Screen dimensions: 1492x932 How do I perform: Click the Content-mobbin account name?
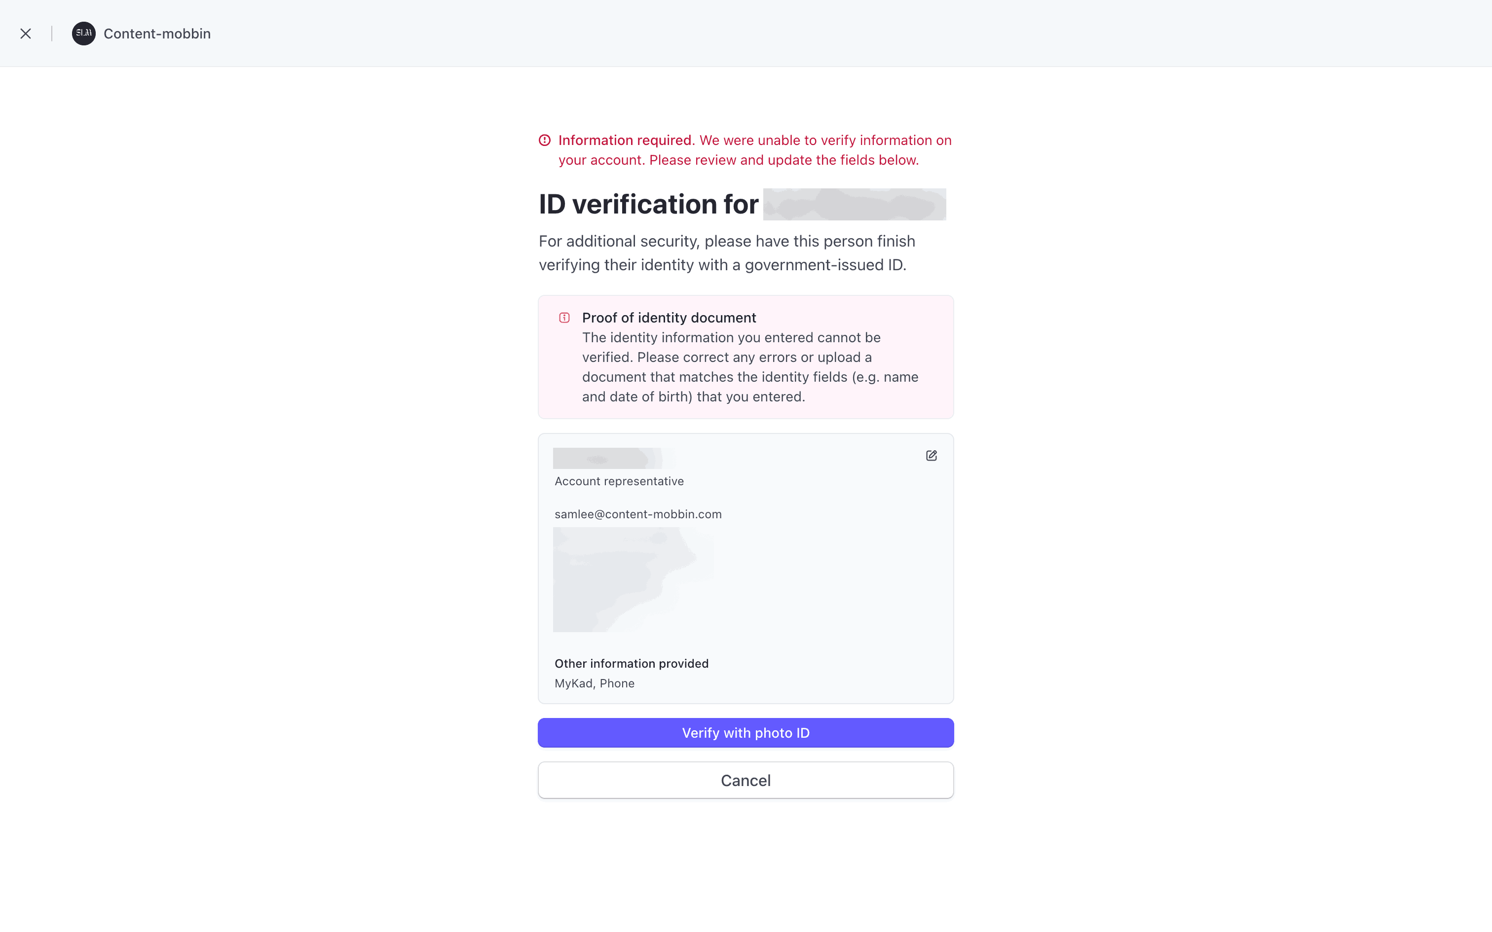156,34
